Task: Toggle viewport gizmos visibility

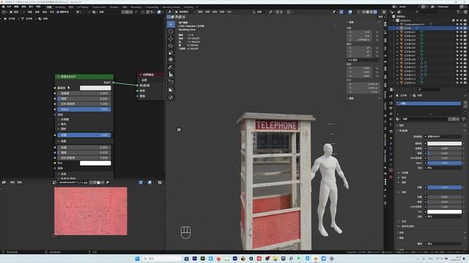Action: point(341,12)
